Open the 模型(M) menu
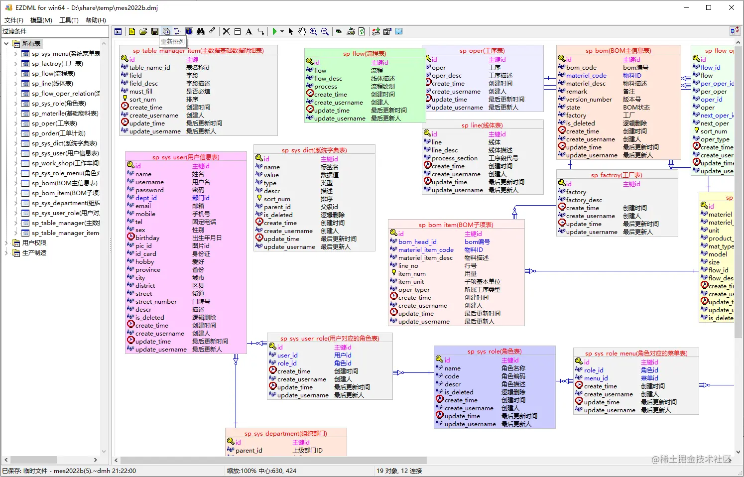This screenshot has height=477, width=744. (42, 20)
